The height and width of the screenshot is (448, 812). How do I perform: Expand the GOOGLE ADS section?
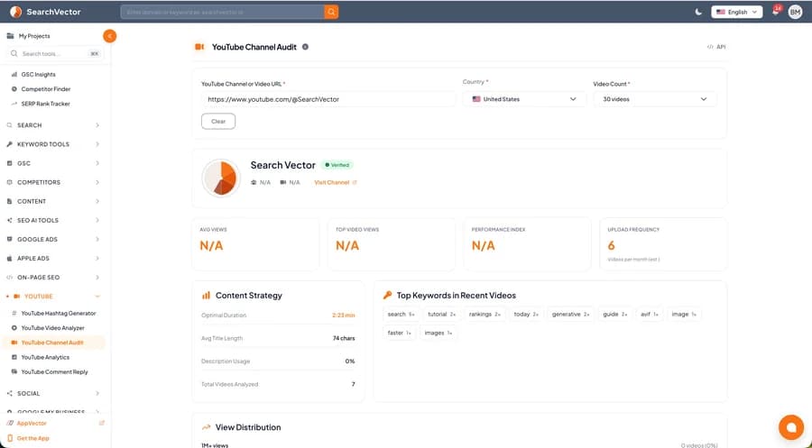pos(53,239)
